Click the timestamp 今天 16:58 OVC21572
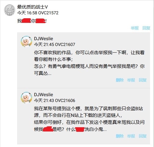 (x=38, y=13)
